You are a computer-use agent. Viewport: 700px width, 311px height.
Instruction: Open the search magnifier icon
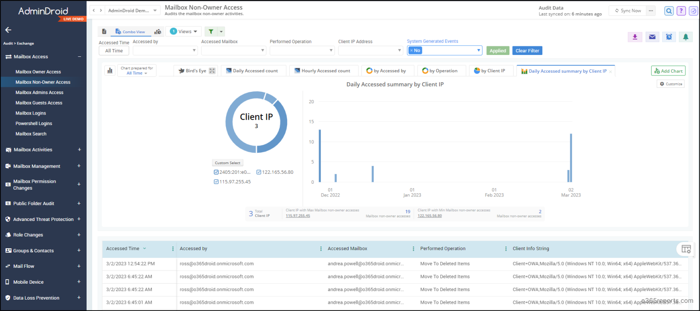(669, 11)
